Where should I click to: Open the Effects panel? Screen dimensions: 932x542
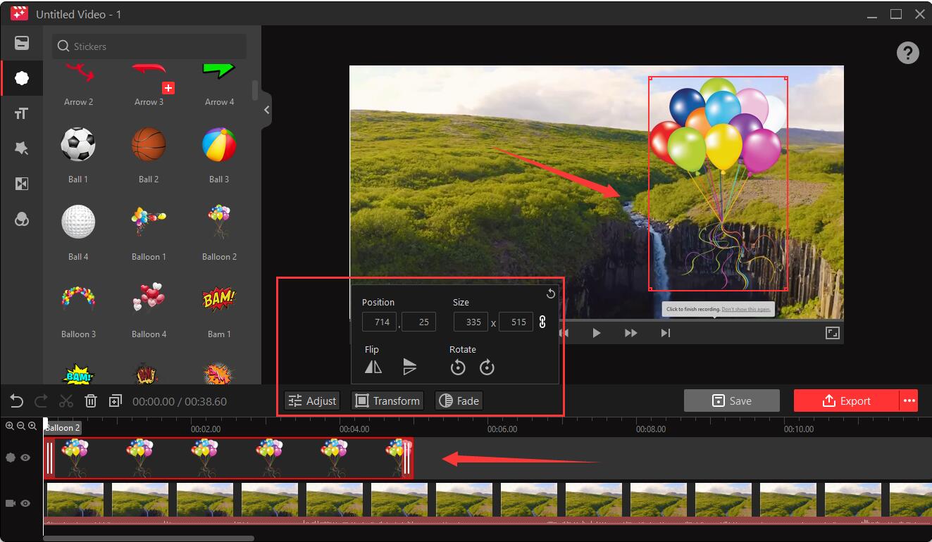21,148
